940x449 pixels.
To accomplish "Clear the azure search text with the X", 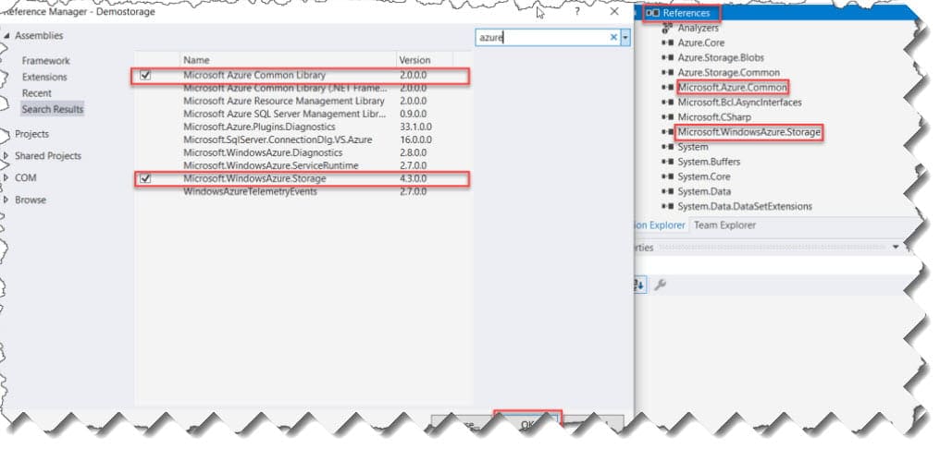I will point(613,38).
